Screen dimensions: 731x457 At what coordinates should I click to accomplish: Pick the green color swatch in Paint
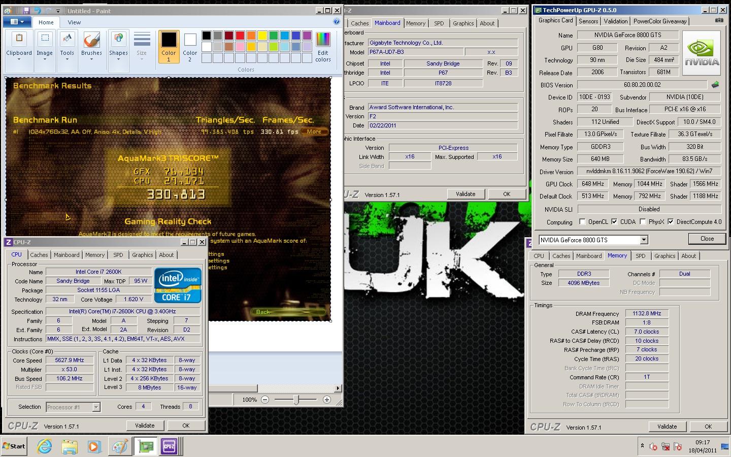(273, 35)
